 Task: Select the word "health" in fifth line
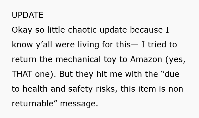[35, 88]
